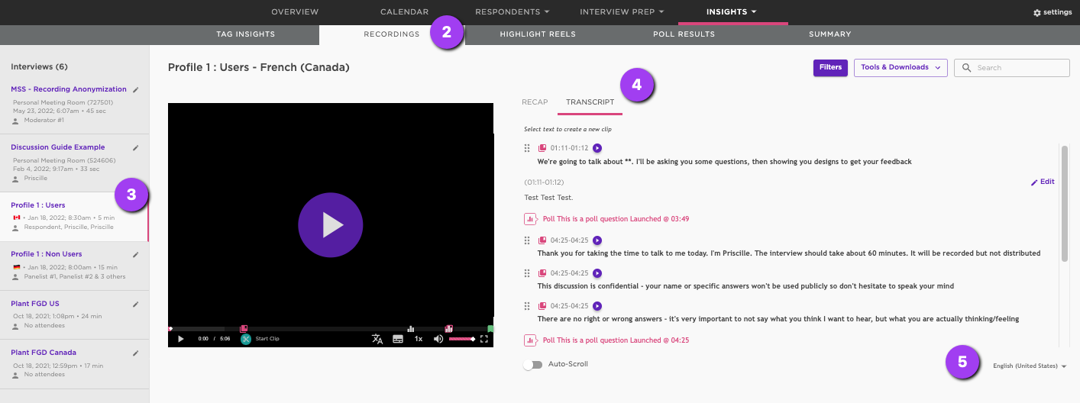Screen dimensions: 1080x403
Task: Play the segment above 'There are no right or wrong answers'
Action: coord(597,306)
